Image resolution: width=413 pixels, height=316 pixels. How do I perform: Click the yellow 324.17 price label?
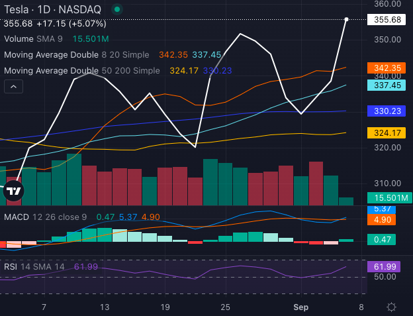coord(387,133)
